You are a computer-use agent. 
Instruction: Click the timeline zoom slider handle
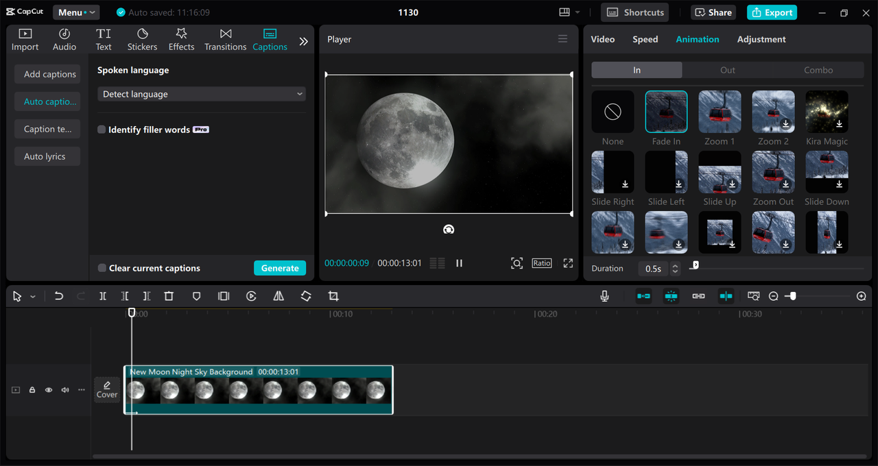pos(793,296)
